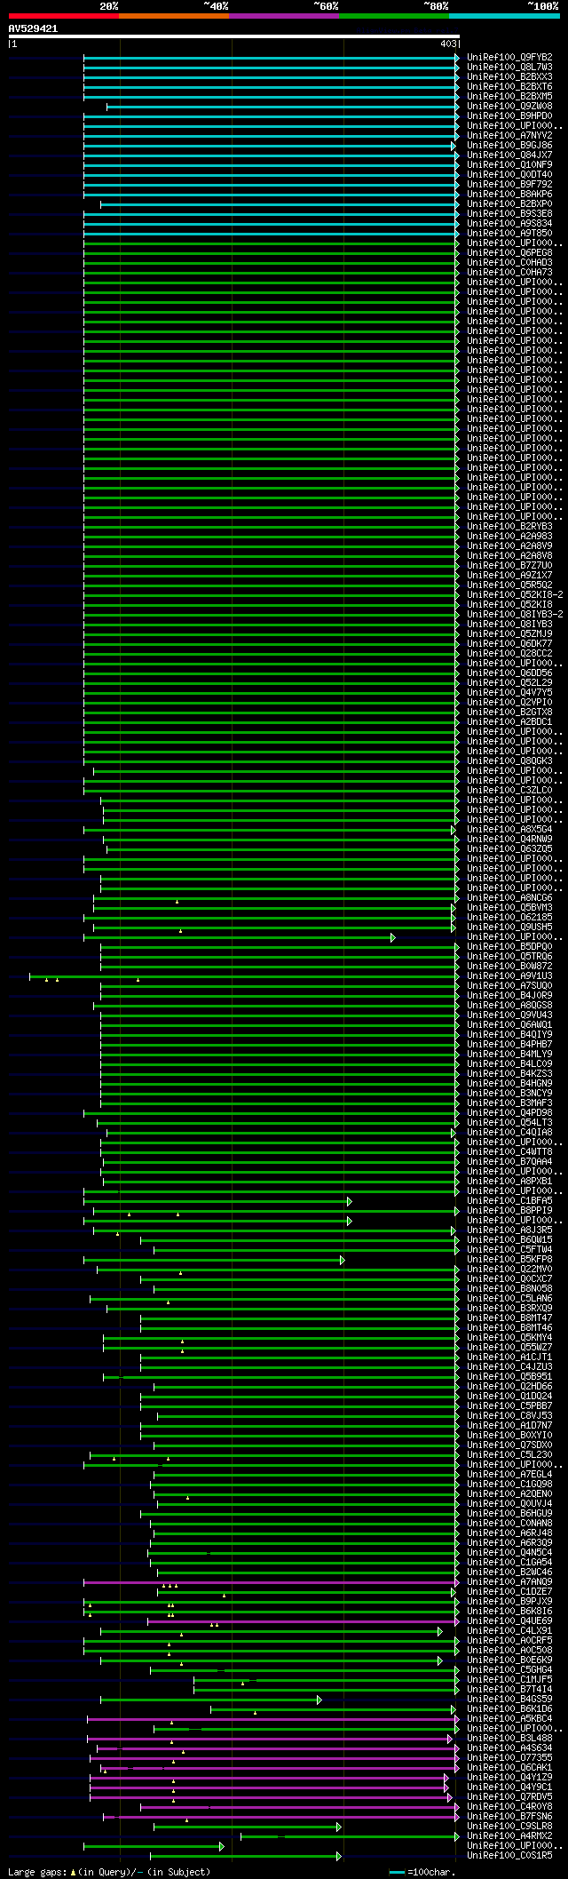The height and width of the screenshot is (1879, 568).
Task: Select the UniRef100_A4RMX2 label
Action: (509, 1835)
